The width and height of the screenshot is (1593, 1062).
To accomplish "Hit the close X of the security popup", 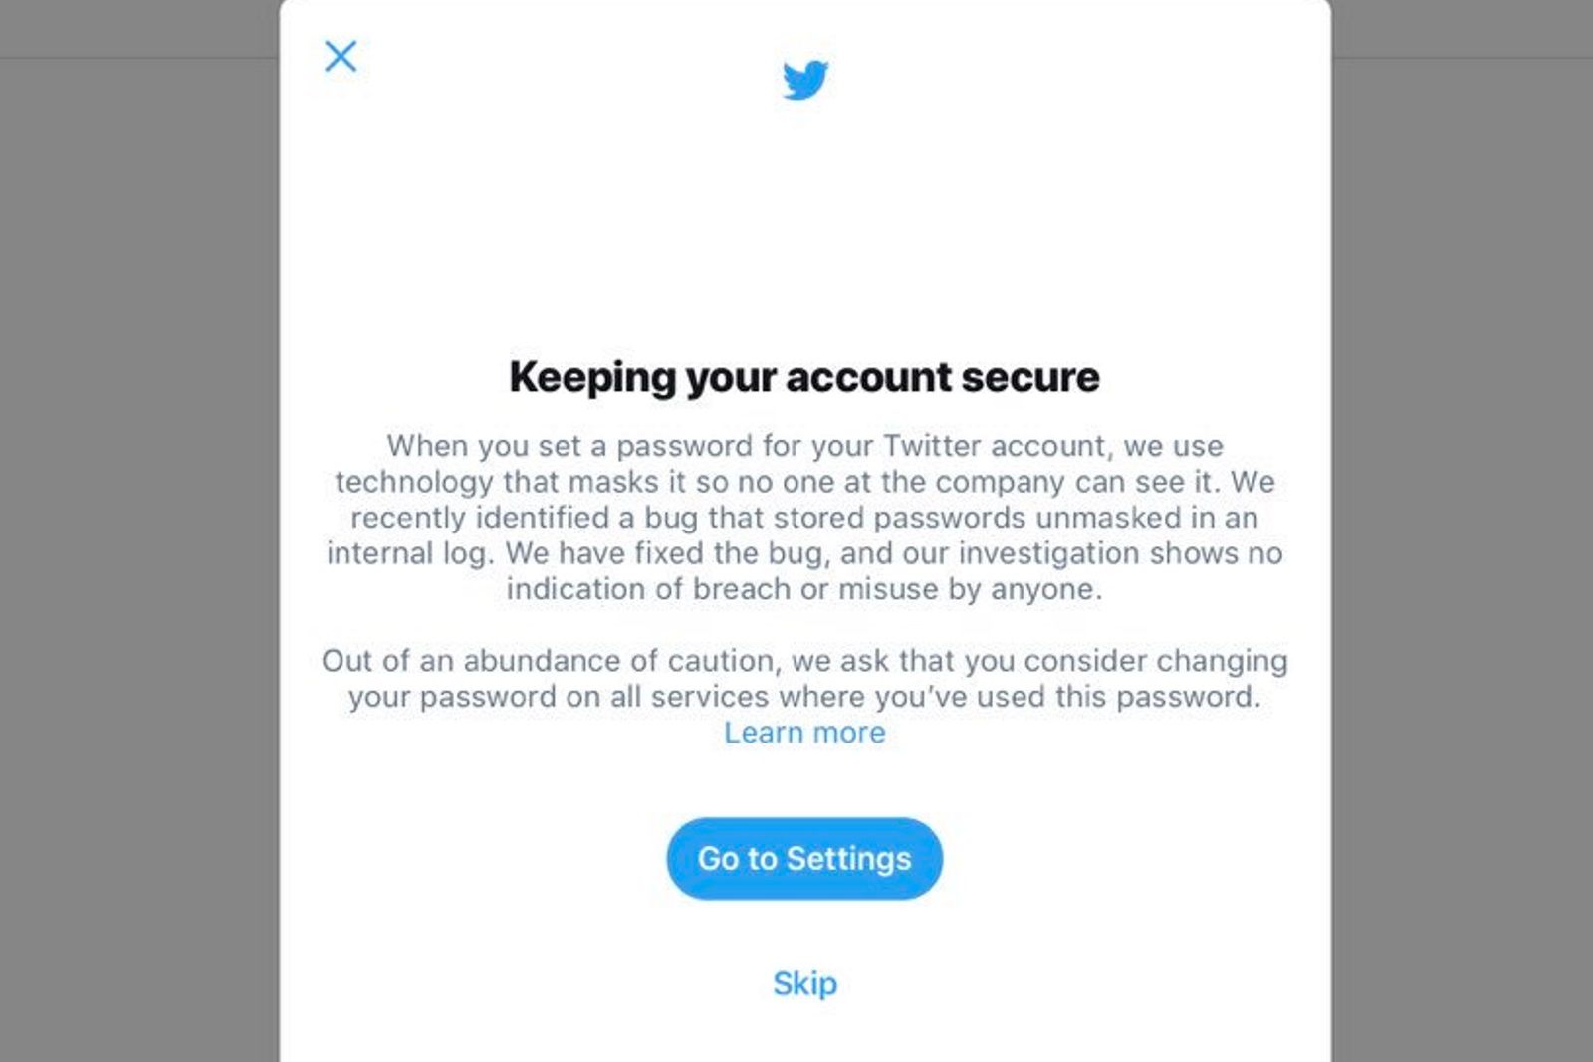I will click(340, 57).
